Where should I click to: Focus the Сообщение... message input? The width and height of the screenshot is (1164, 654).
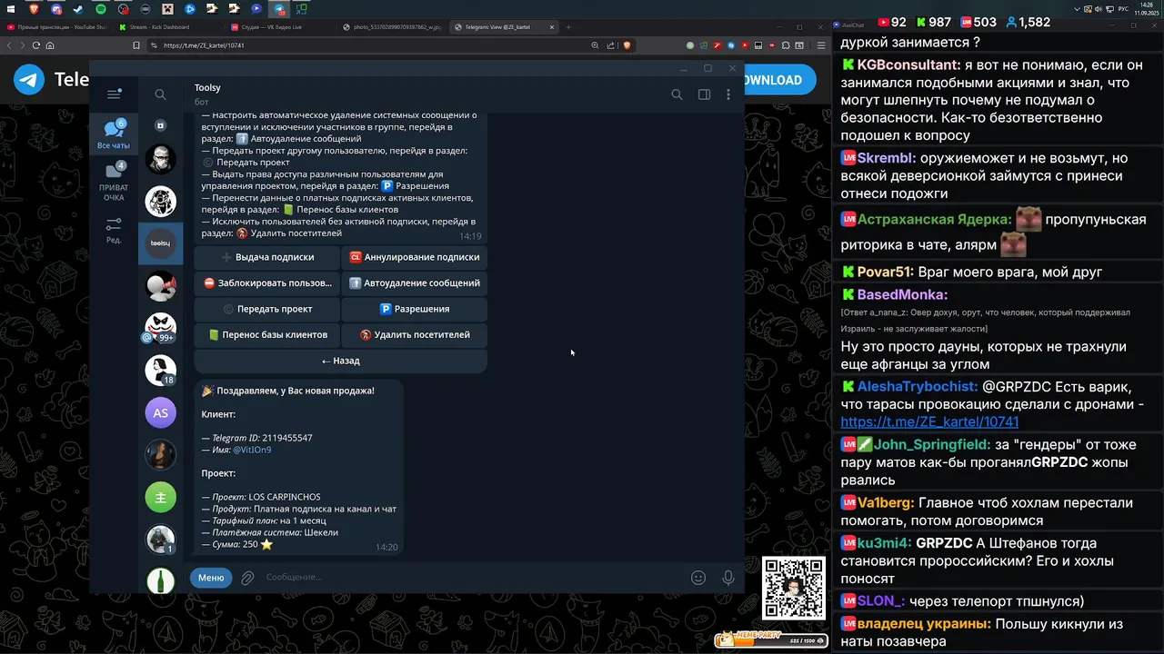[473, 578]
